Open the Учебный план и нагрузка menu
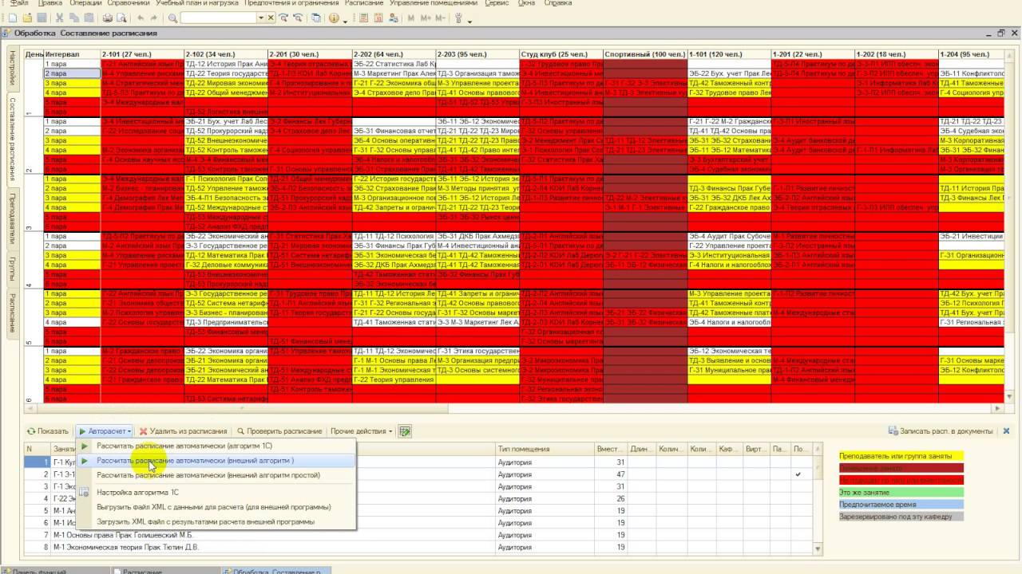 pyautogui.click(x=196, y=3)
